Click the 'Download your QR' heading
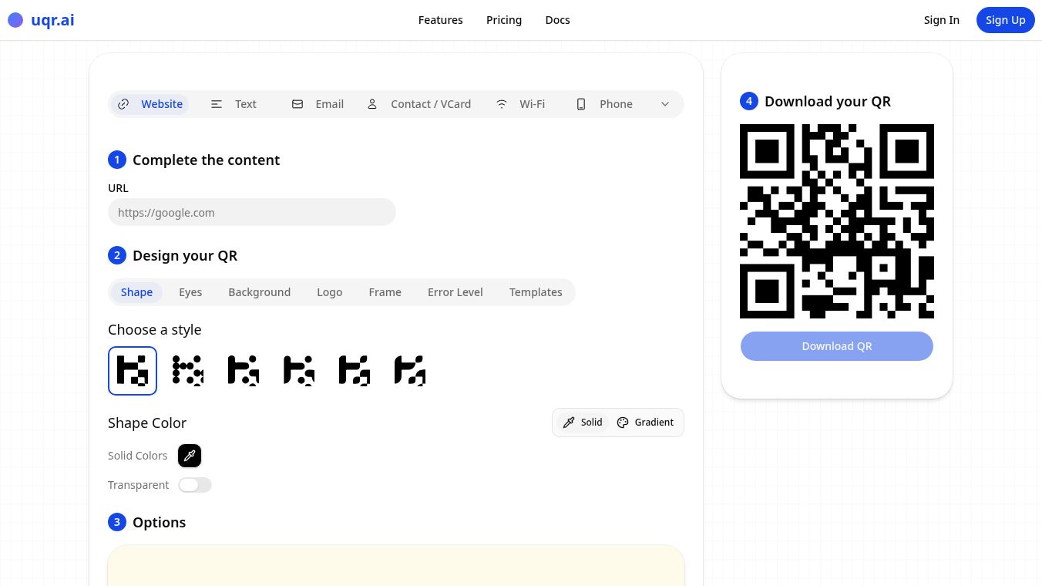Screen dimensions: 1042x586 click(x=828, y=102)
